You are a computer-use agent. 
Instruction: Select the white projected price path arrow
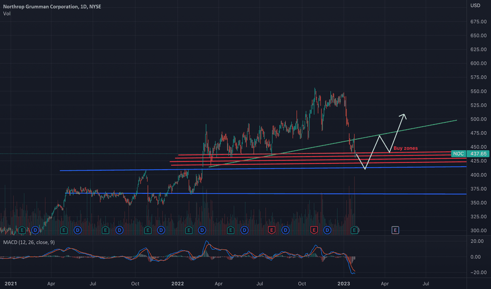[x=381, y=141]
